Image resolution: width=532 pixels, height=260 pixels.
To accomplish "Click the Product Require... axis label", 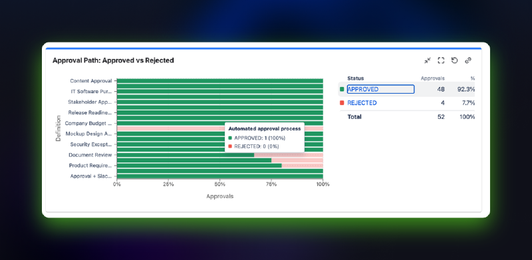I will [90, 166].
